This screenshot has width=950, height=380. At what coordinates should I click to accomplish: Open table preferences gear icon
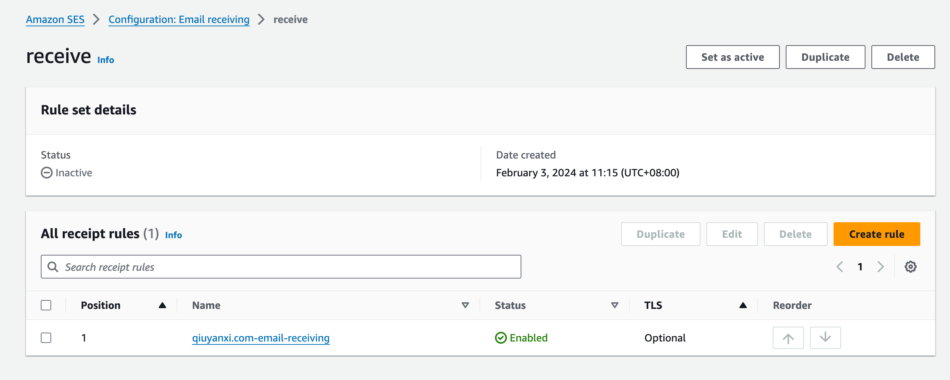910,267
